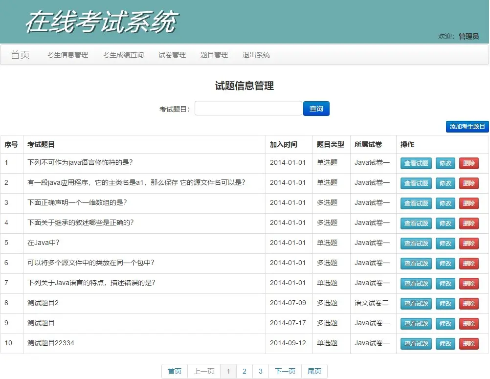Open 查看试题 for 下面正确声明一个一维数组的是?
This screenshot has height=379, width=490.
[x=415, y=203]
